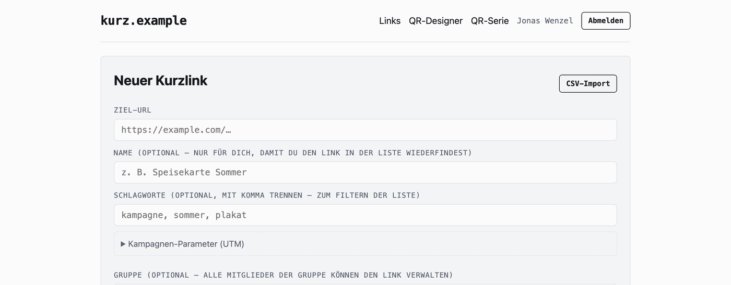Open the kurz.example home logo
The image size is (731, 285).
click(144, 21)
